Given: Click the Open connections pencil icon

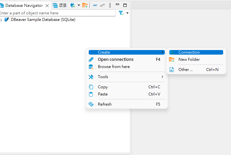Looking at the screenshot, I should point(91,60).
